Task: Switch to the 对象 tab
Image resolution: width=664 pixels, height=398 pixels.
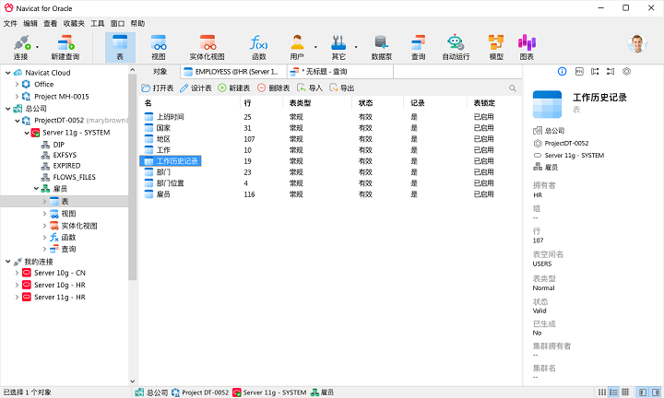Action: (160, 72)
